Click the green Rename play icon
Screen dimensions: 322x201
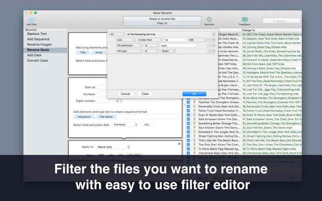tap(209, 20)
